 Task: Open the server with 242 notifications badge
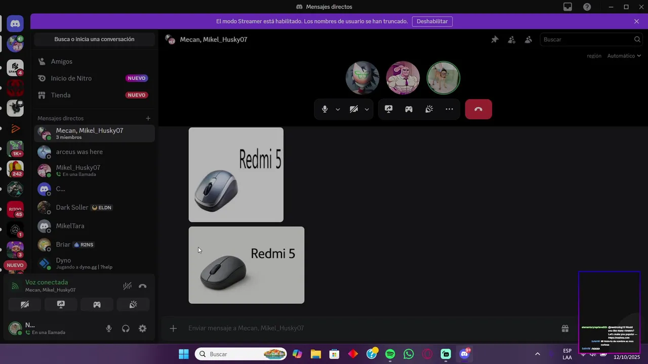point(15,169)
